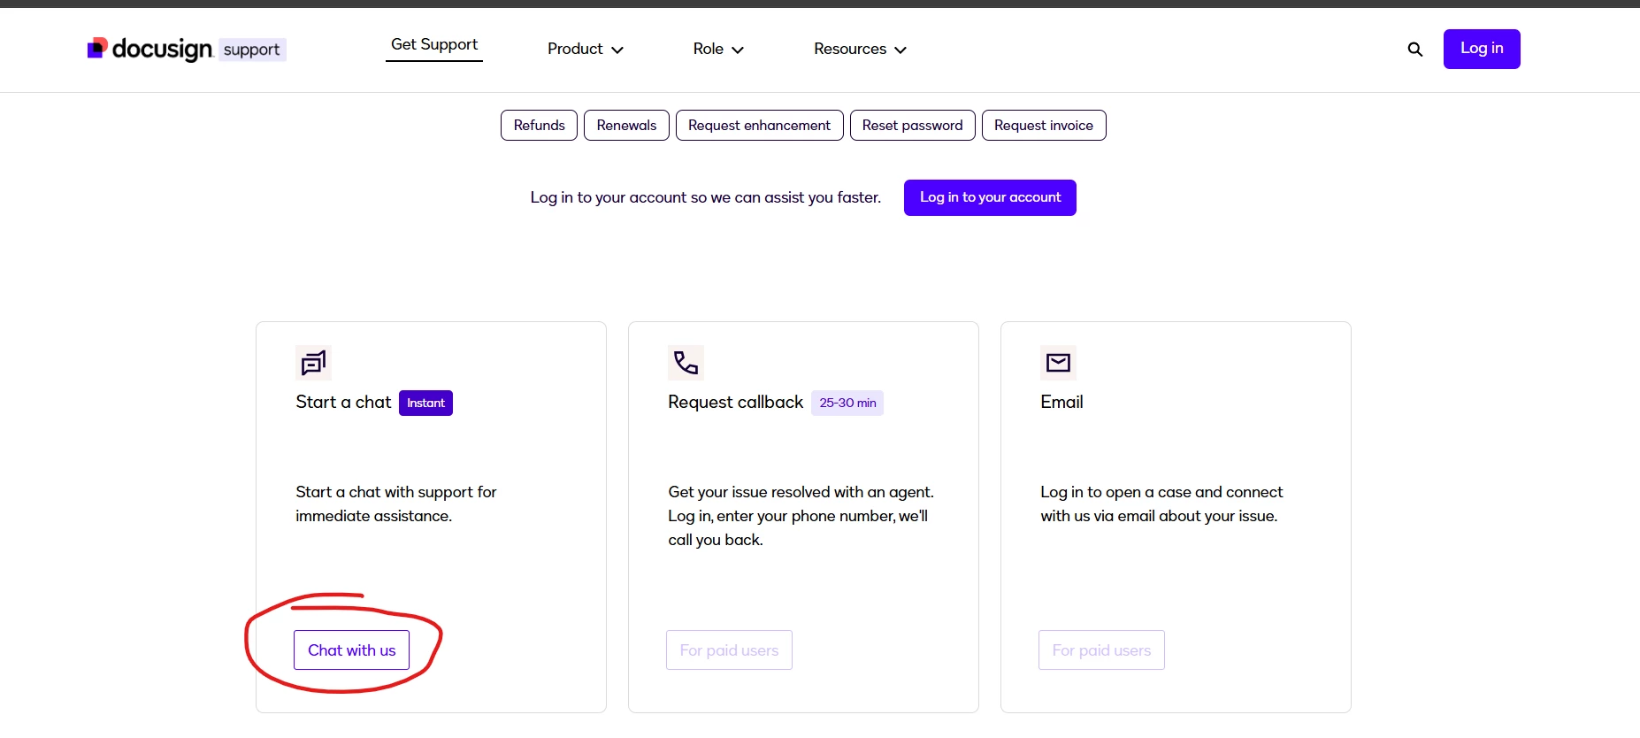Click the support label beside logo
This screenshot has height=738, width=1640.
[x=252, y=50]
